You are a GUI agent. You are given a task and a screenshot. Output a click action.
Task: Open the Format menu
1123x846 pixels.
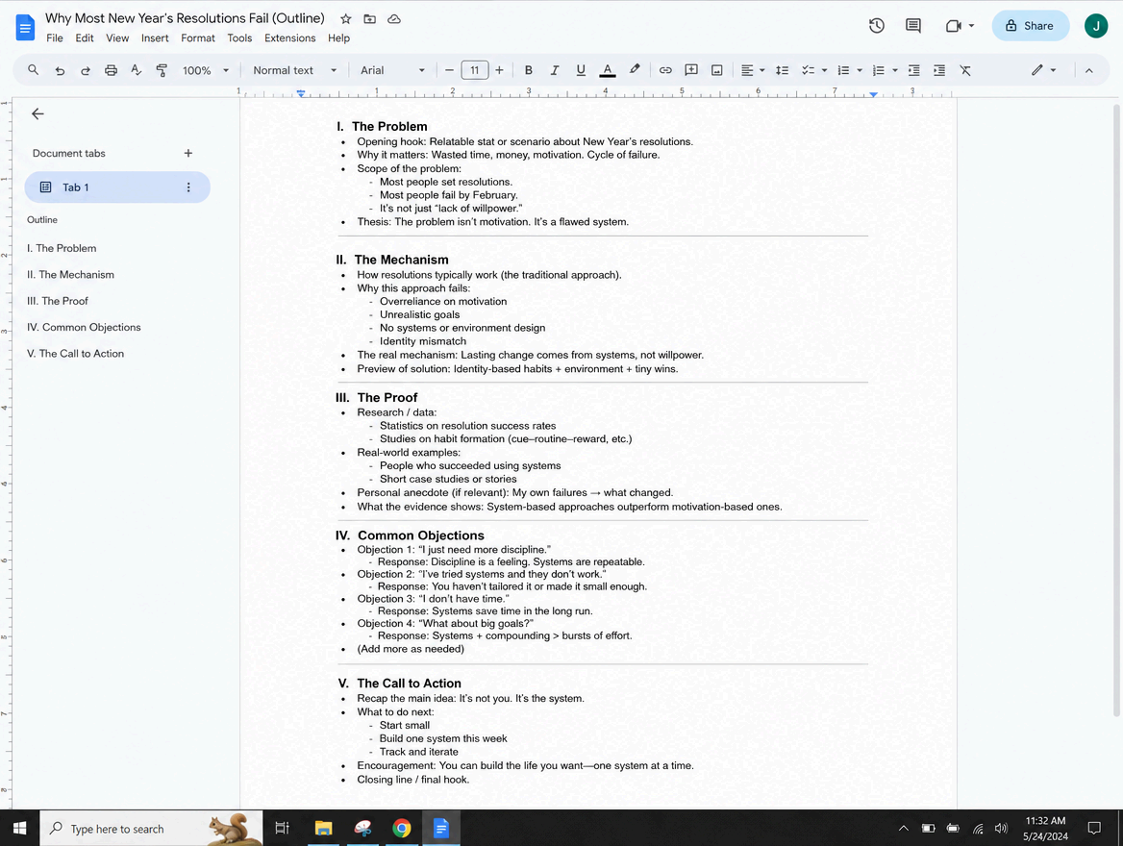(x=198, y=37)
